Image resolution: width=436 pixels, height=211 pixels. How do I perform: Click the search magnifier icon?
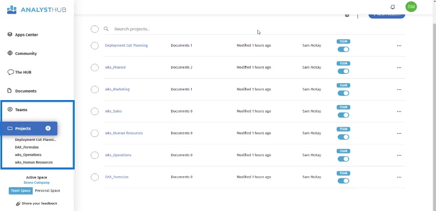click(x=106, y=29)
